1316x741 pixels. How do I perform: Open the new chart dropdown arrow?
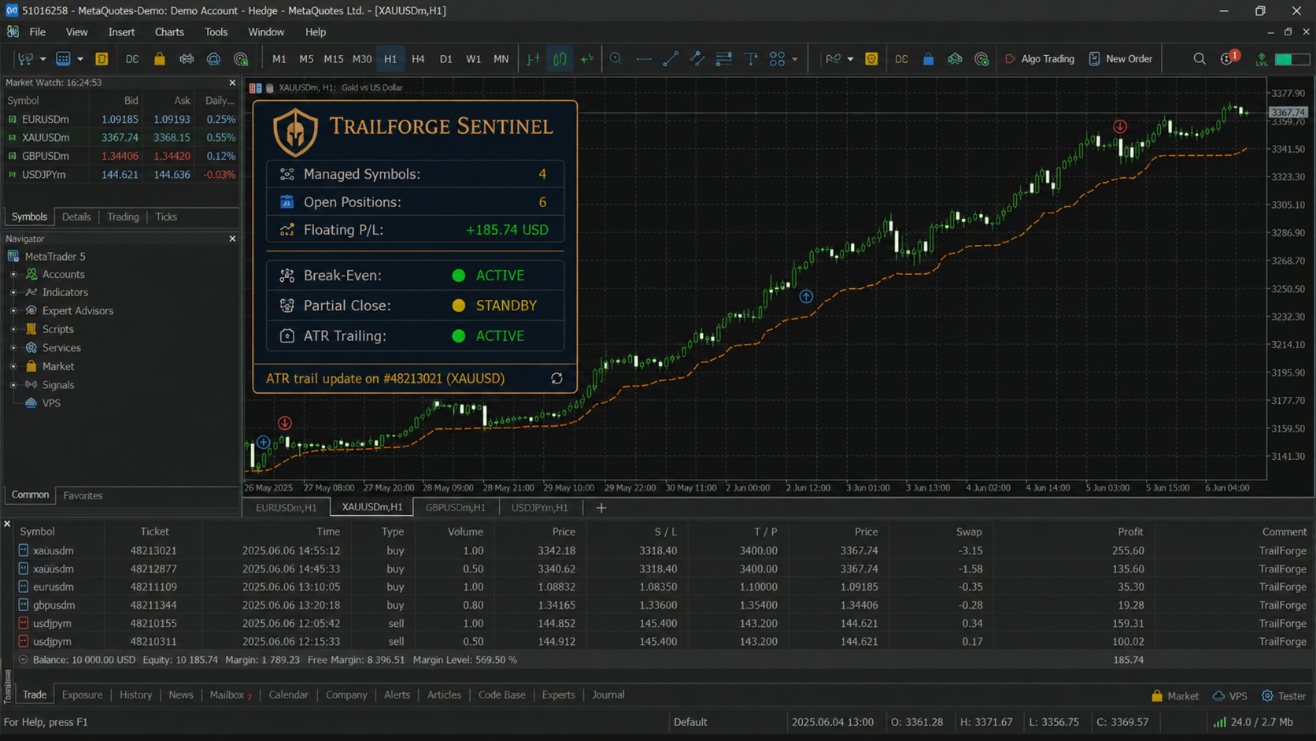[43, 59]
